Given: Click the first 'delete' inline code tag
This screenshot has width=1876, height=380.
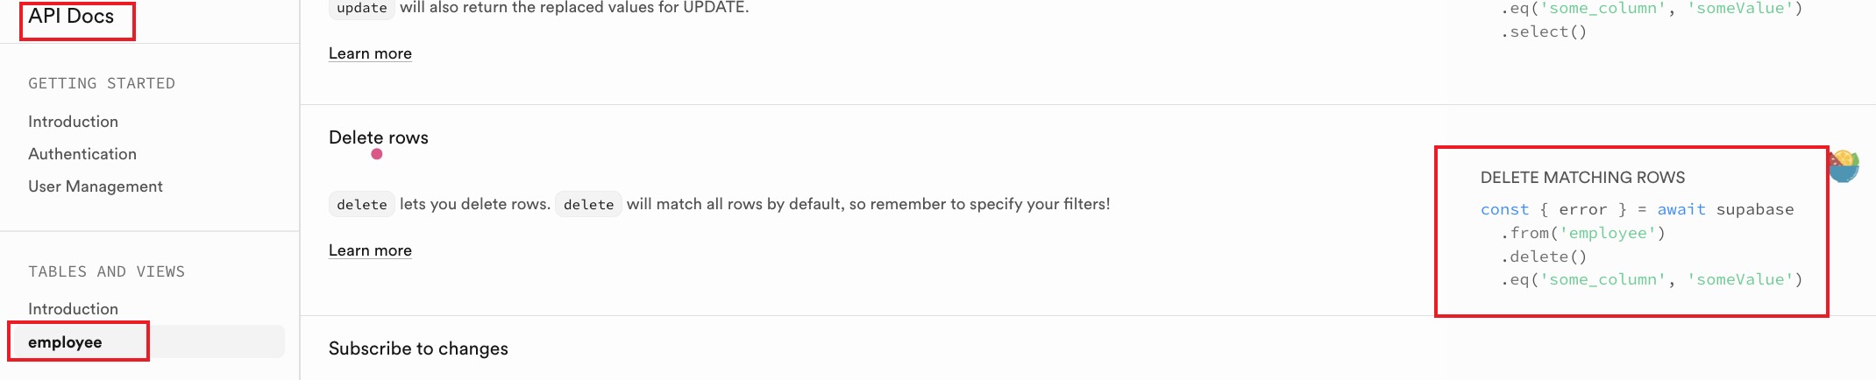Looking at the screenshot, I should (x=361, y=205).
